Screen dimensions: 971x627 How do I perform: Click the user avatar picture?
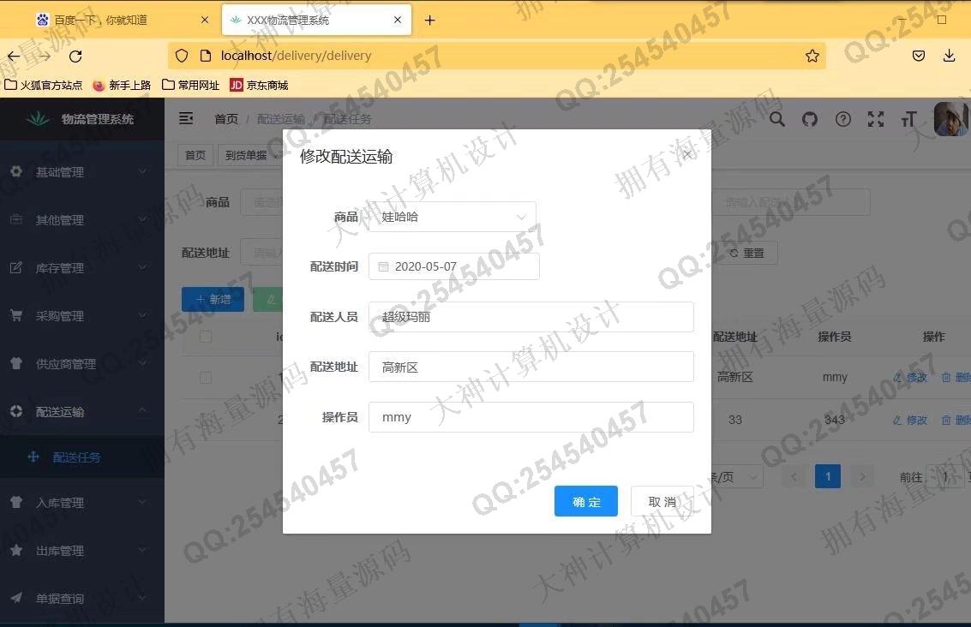click(x=950, y=119)
